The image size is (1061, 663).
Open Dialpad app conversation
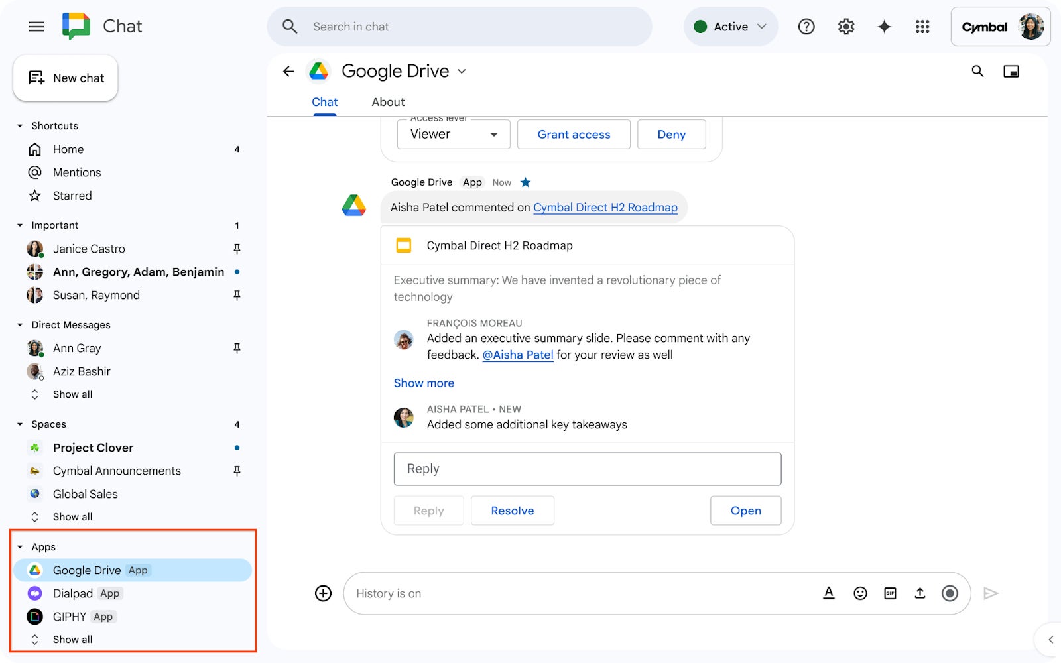133,593
